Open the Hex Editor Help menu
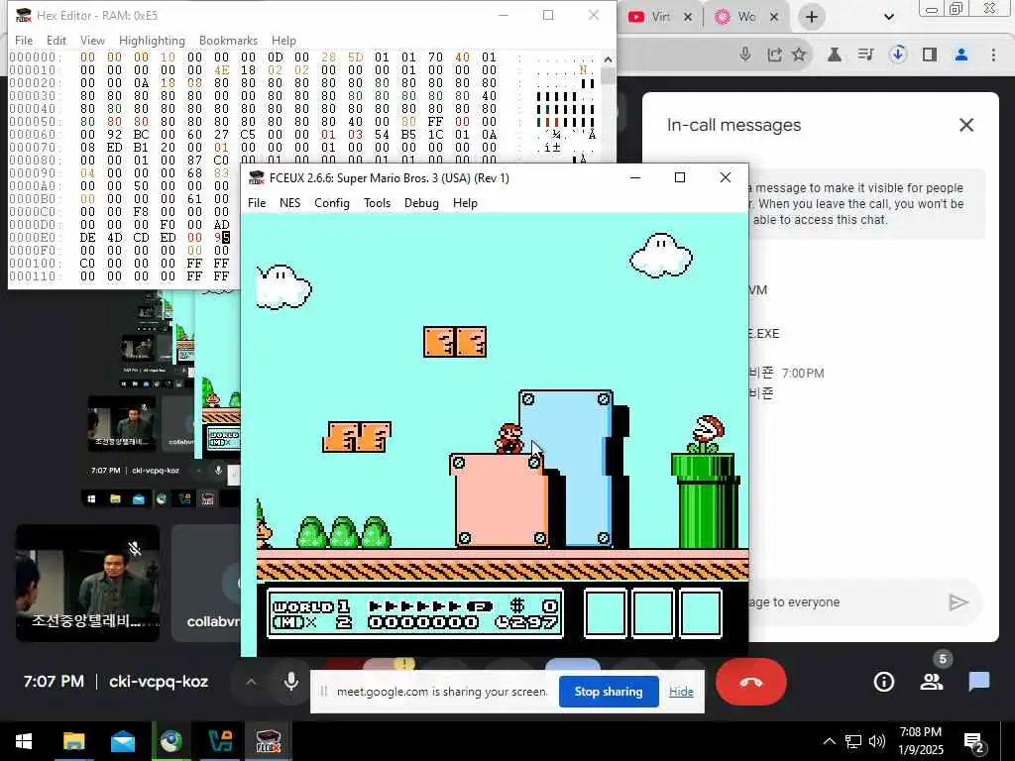Image resolution: width=1015 pixels, height=761 pixels. (x=283, y=40)
